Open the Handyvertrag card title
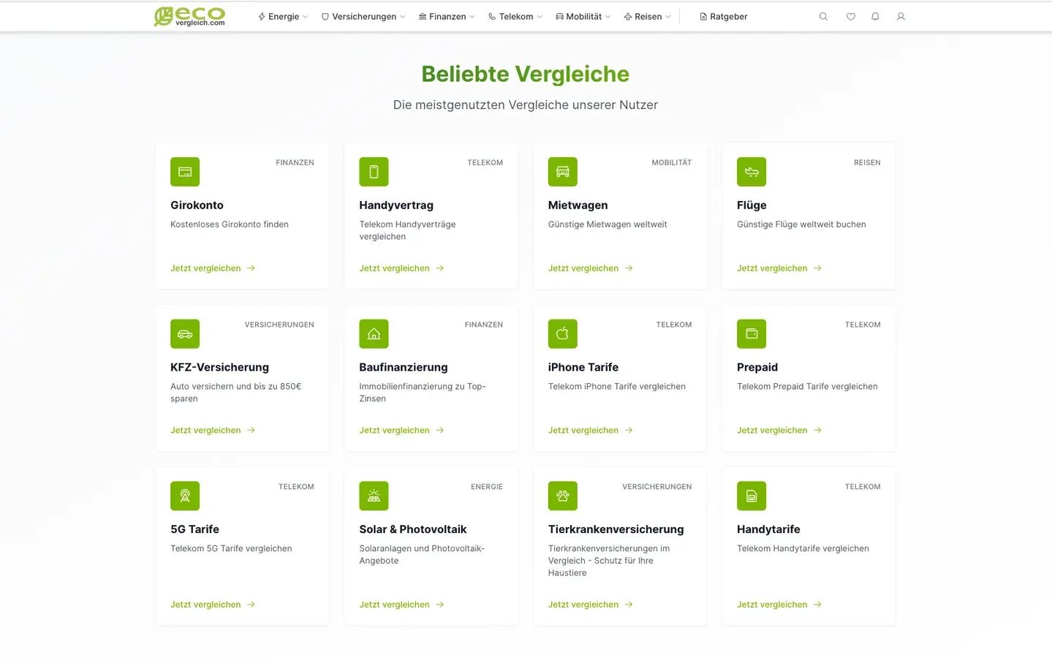Image resolution: width=1052 pixels, height=658 pixels. click(396, 205)
